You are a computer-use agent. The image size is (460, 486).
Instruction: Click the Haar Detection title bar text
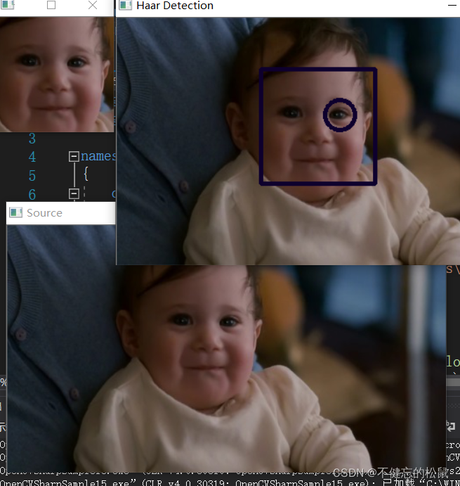point(175,6)
